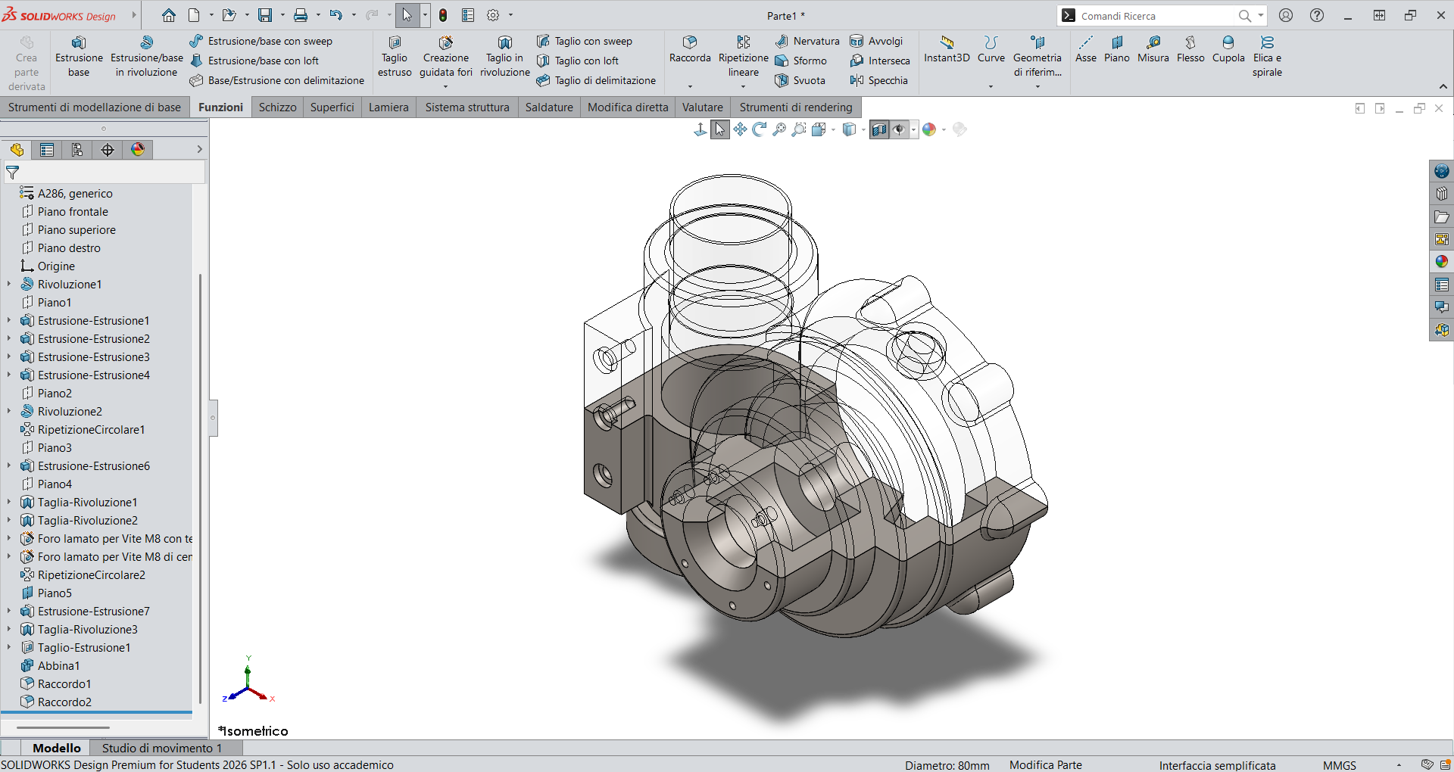Viewport: 1454px width, 772px height.
Task: Click the Interseca tool
Action: point(880,61)
